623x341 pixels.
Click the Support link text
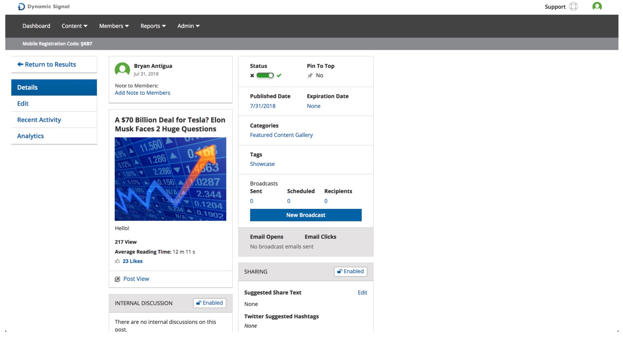555,7
